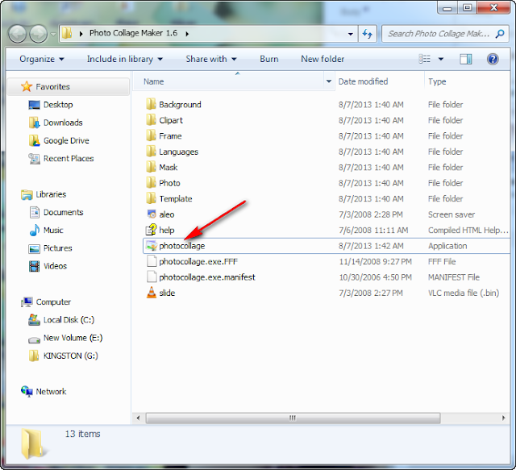516x470 pixels.
Task: Open Recent Places in Favorites
Action: click(x=61, y=158)
